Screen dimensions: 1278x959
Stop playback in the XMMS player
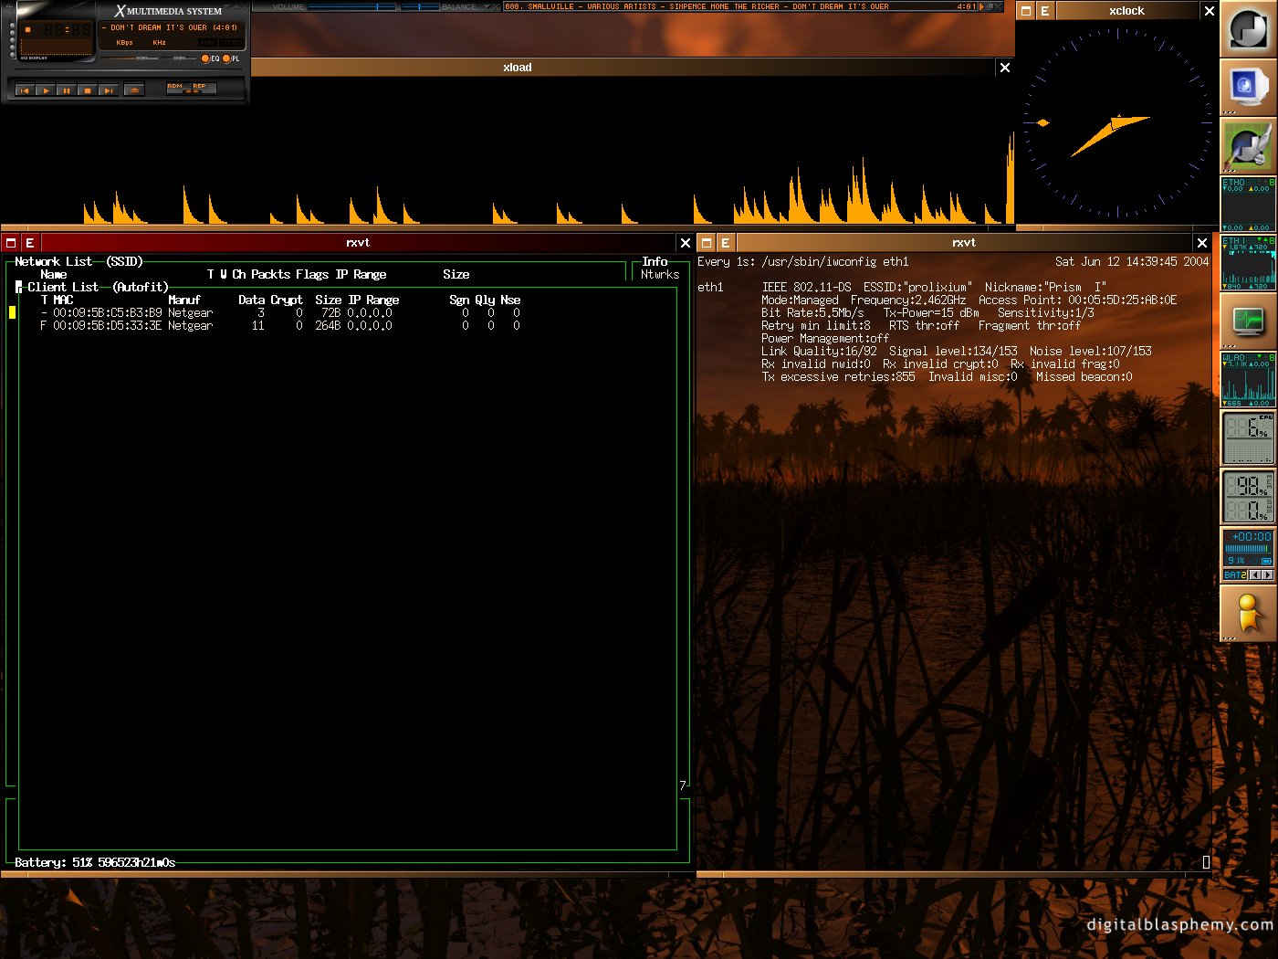click(x=88, y=90)
